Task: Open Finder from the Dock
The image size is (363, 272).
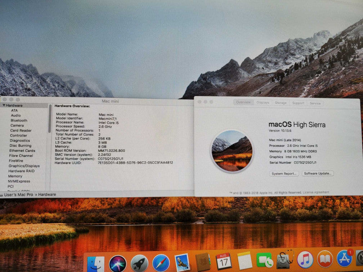Action: point(95,264)
